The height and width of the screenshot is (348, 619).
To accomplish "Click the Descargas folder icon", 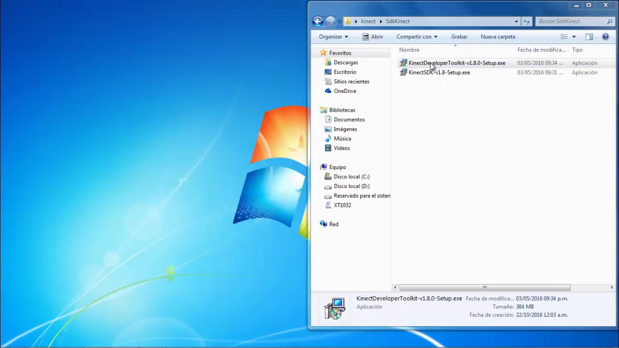I will tap(328, 62).
